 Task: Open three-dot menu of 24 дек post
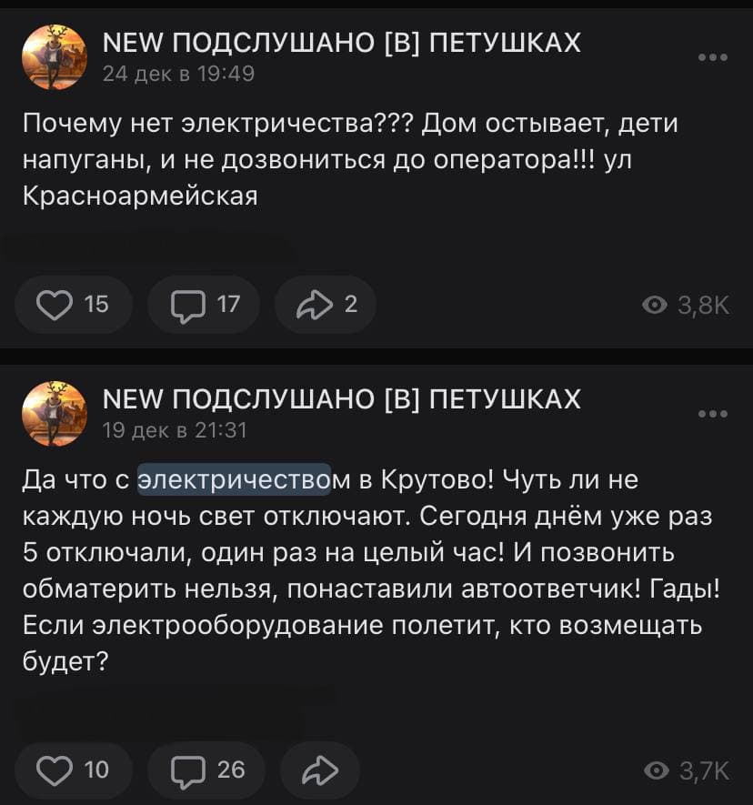[x=713, y=57]
